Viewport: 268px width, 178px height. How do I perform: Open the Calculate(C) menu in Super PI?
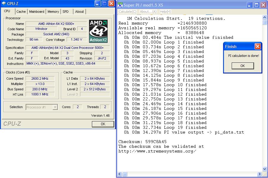coord(128,12)
